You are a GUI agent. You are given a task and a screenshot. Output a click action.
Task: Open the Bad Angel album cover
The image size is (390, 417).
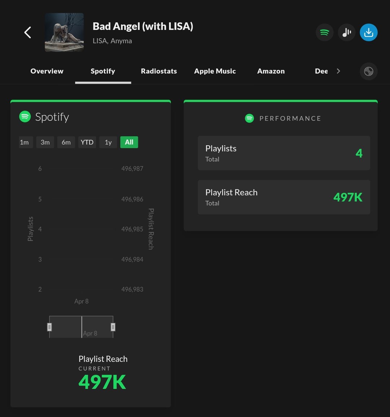coord(64,32)
